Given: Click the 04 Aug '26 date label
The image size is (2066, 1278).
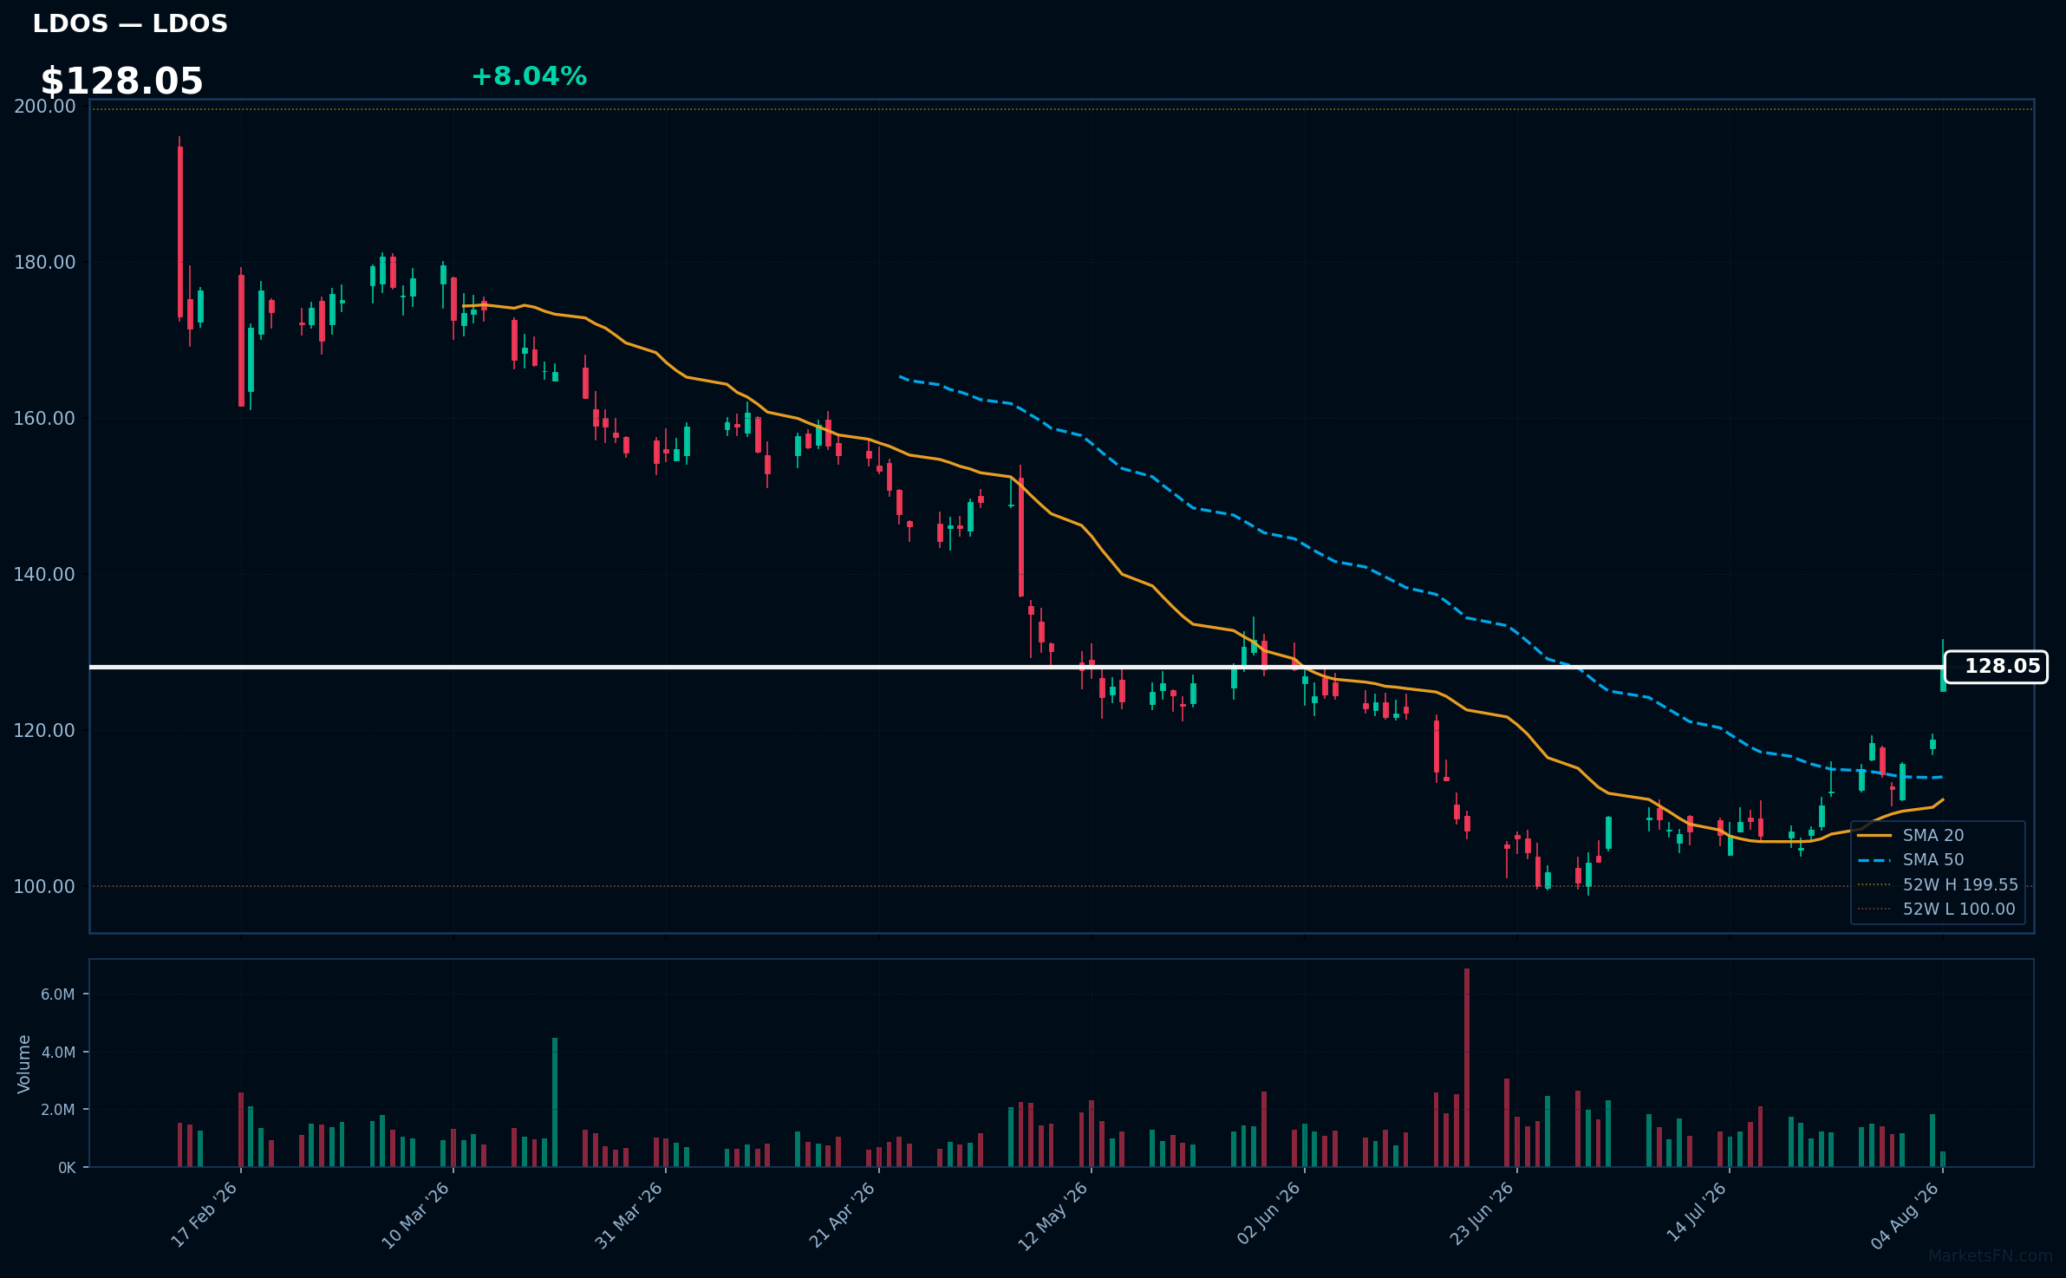Looking at the screenshot, I should point(1906,1215).
